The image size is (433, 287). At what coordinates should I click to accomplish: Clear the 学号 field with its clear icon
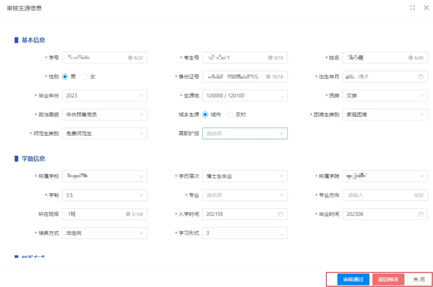pyautogui.click(x=130, y=58)
